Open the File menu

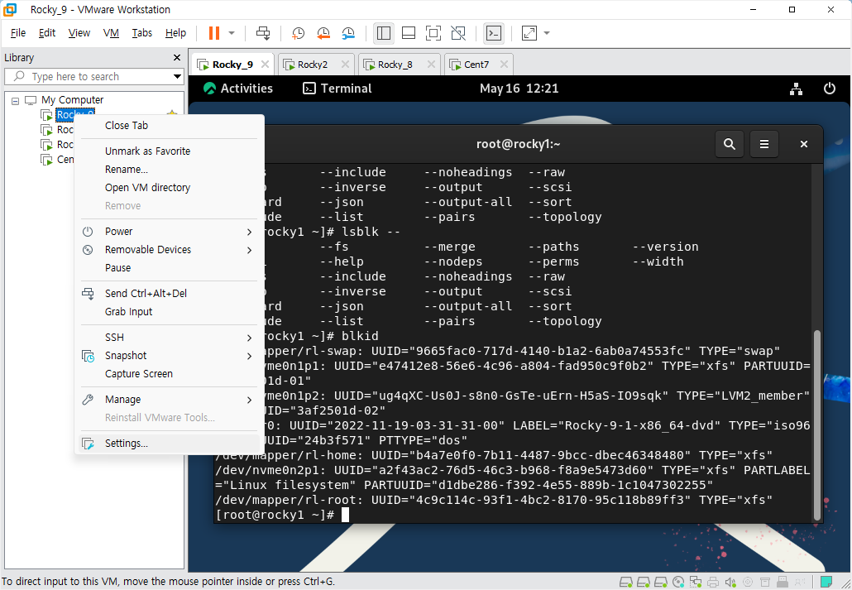18,33
